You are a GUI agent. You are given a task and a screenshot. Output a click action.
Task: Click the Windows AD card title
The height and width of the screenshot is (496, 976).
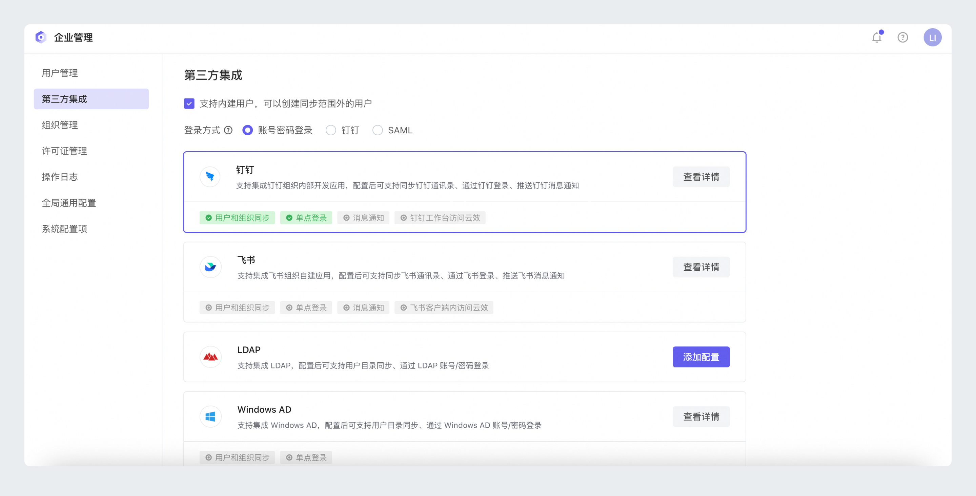(264, 409)
